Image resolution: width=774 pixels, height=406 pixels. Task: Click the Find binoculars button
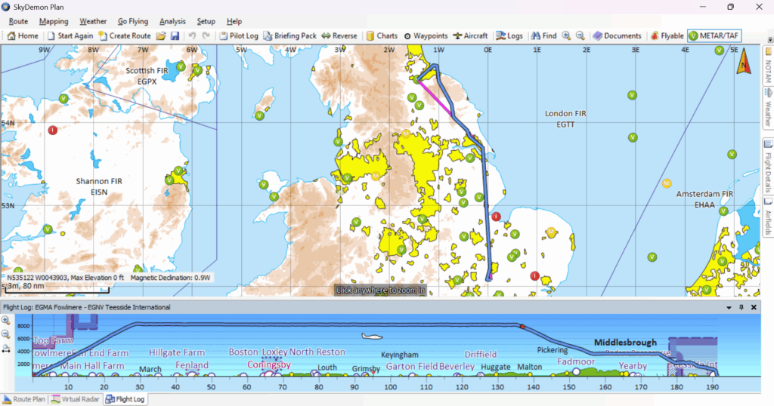[543, 35]
